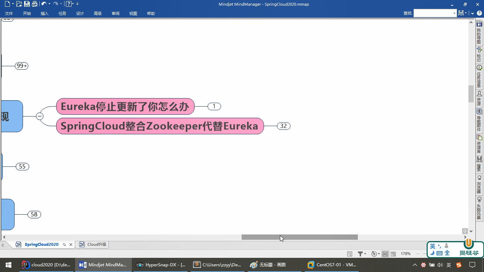The width and height of the screenshot is (484, 272).
Task: Select the Eureka停止更新了你怎么办 topic
Action: pos(125,106)
